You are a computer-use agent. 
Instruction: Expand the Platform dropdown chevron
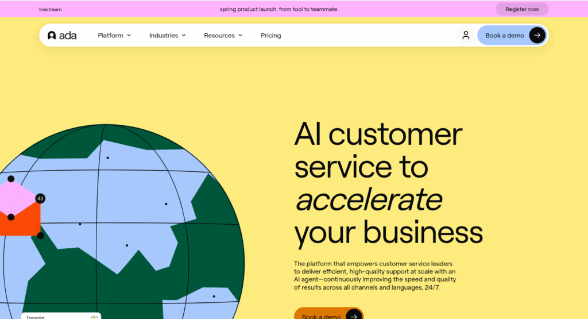[x=129, y=35]
